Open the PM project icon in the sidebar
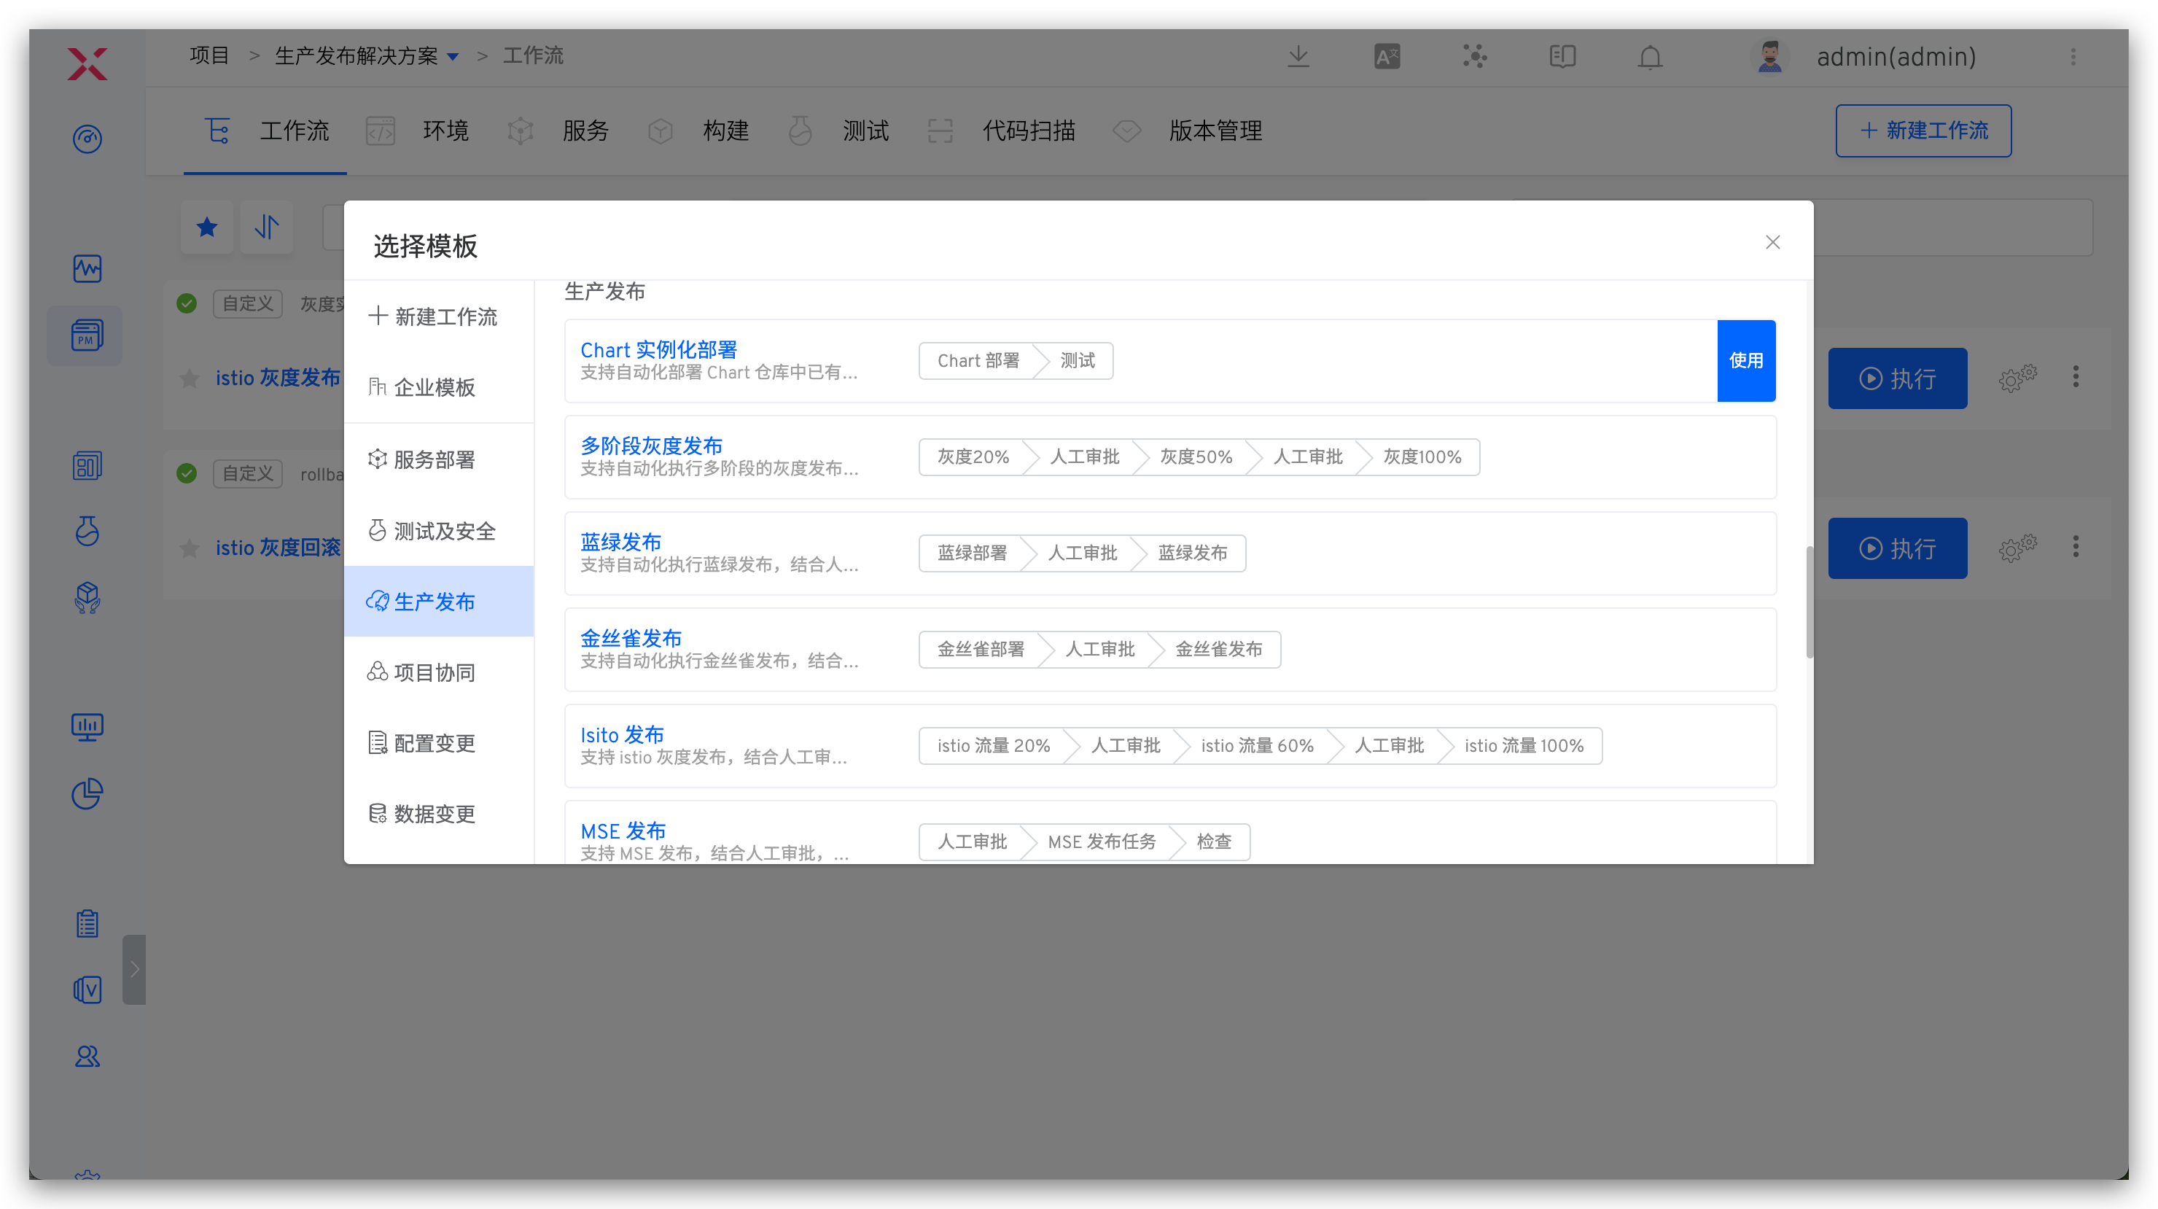Screen dimensions: 2158x1209 [x=87, y=335]
